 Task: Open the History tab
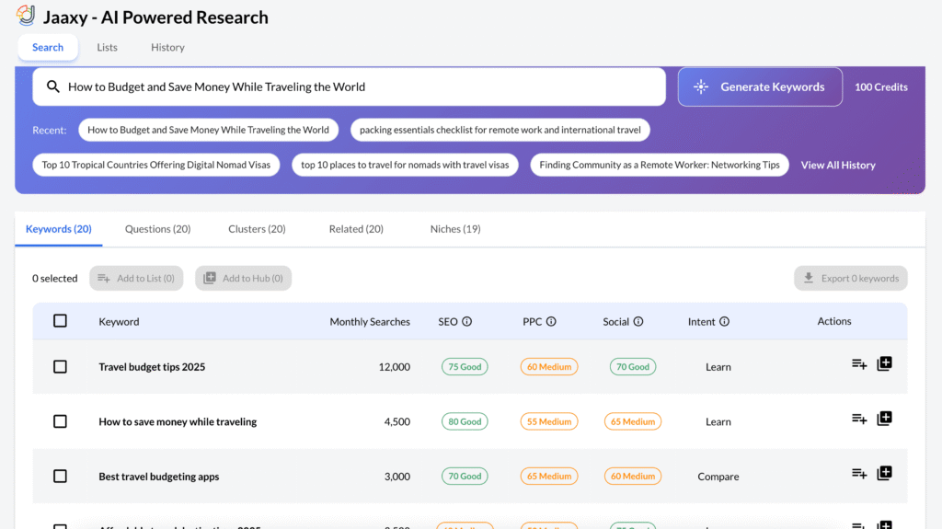tap(167, 48)
